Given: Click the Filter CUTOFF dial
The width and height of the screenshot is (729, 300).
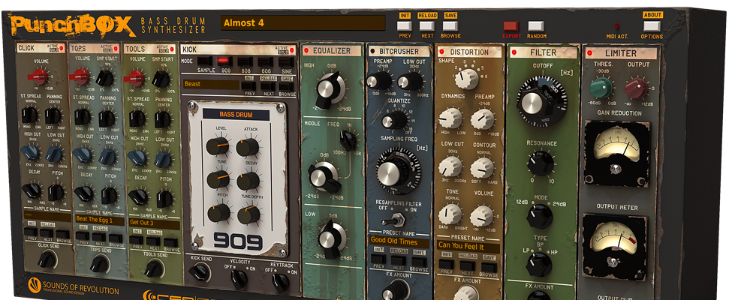Looking at the screenshot, I should click(541, 102).
